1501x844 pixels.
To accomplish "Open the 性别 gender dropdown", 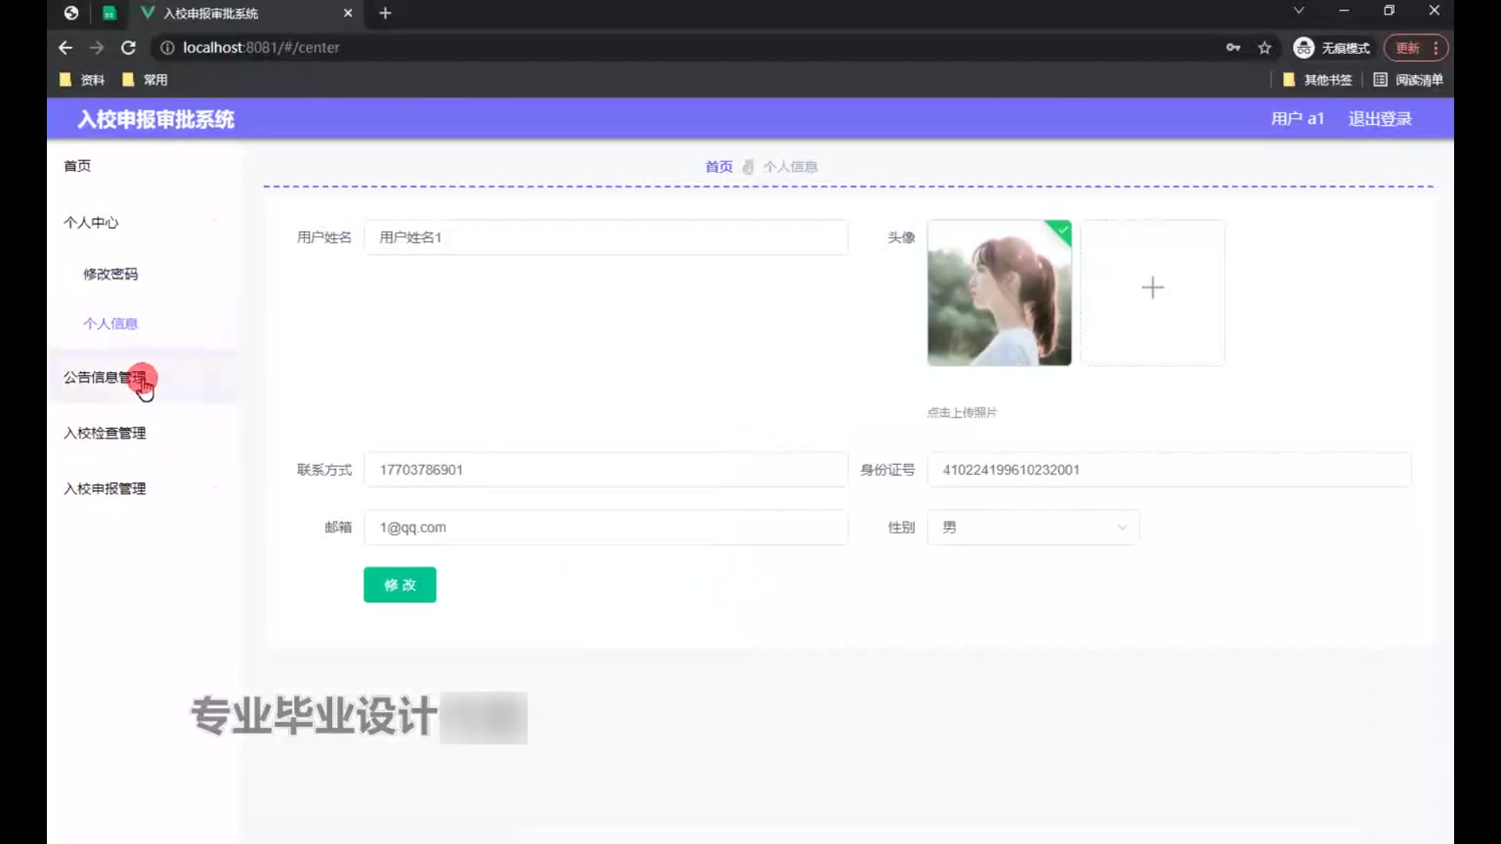I will [x=1033, y=527].
